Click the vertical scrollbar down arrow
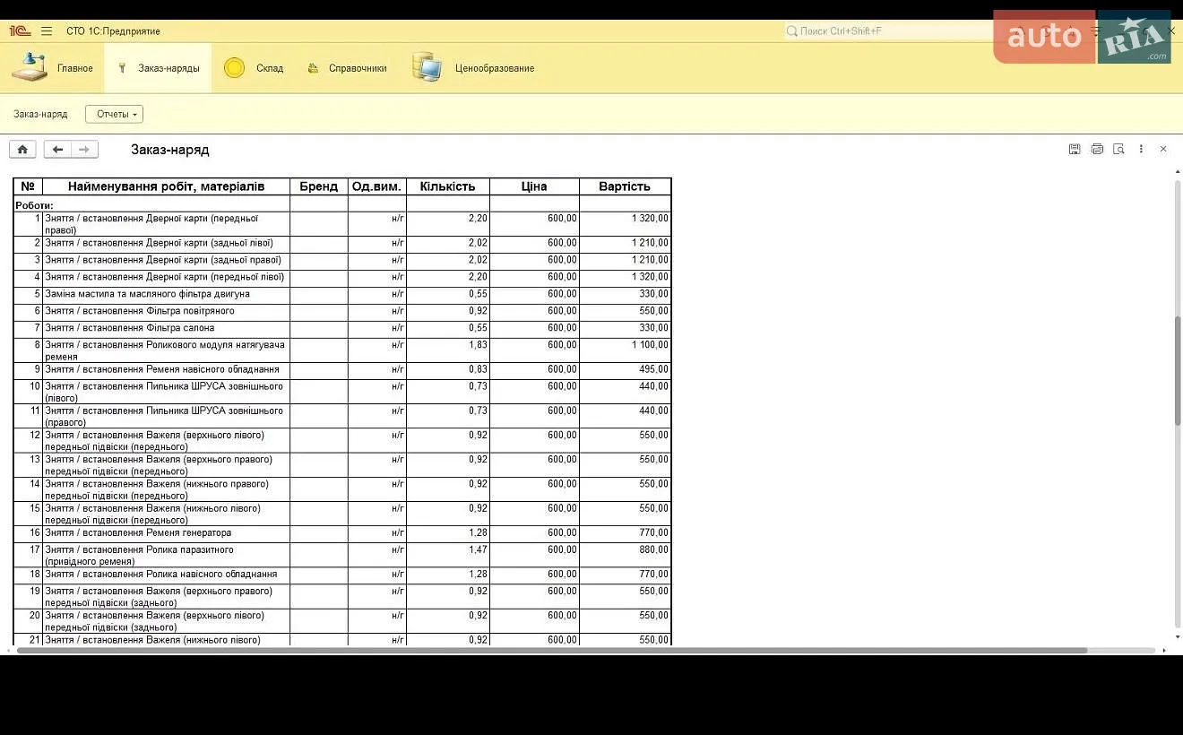 coord(1178,637)
